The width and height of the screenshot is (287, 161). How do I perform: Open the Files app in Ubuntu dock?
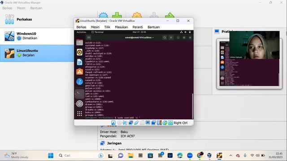click(79, 42)
